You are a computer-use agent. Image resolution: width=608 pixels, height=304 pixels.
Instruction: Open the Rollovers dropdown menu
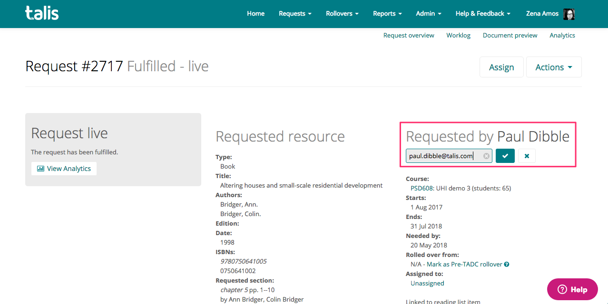342,13
